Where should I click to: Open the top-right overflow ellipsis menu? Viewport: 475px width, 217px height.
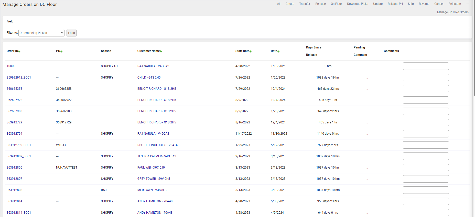(x=467, y=4)
